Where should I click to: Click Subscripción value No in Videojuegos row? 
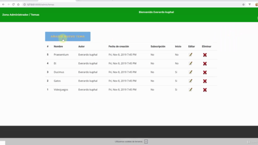pyautogui.click(x=152, y=89)
